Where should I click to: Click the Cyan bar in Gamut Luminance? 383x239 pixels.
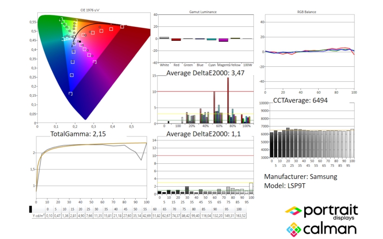click(211, 39)
